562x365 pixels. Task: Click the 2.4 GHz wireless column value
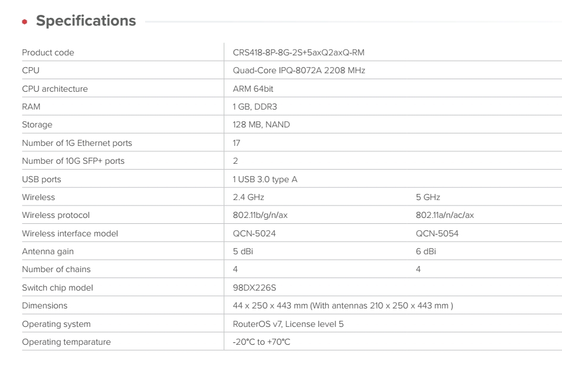(248, 197)
